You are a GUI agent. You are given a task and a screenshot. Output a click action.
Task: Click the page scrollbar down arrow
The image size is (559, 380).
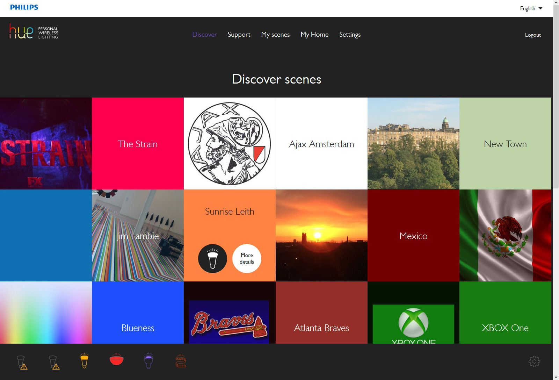pos(556,377)
